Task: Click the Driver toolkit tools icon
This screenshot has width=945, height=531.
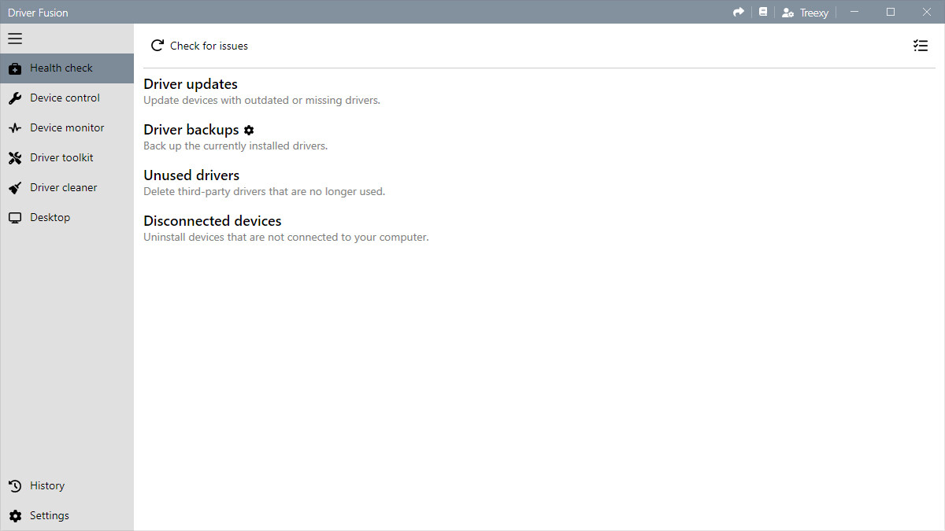Action: 15,158
